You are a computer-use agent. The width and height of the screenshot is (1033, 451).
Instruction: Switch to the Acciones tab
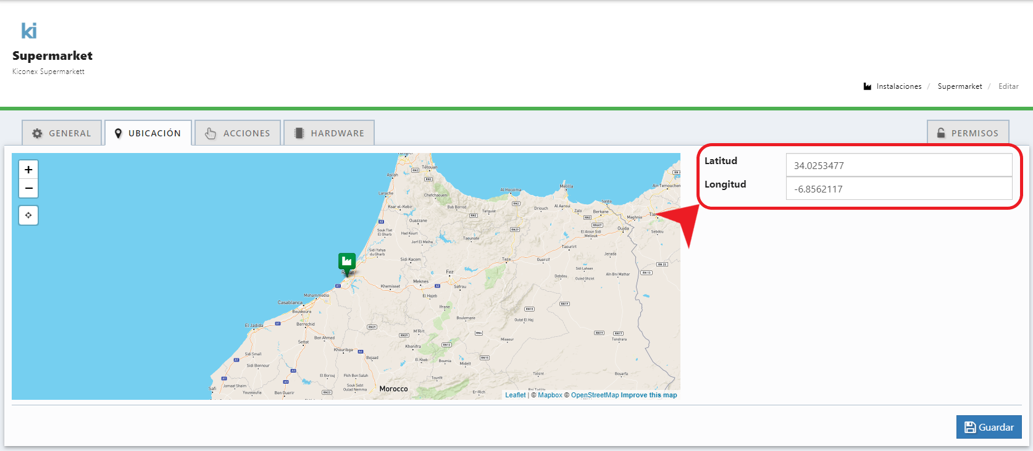click(238, 133)
